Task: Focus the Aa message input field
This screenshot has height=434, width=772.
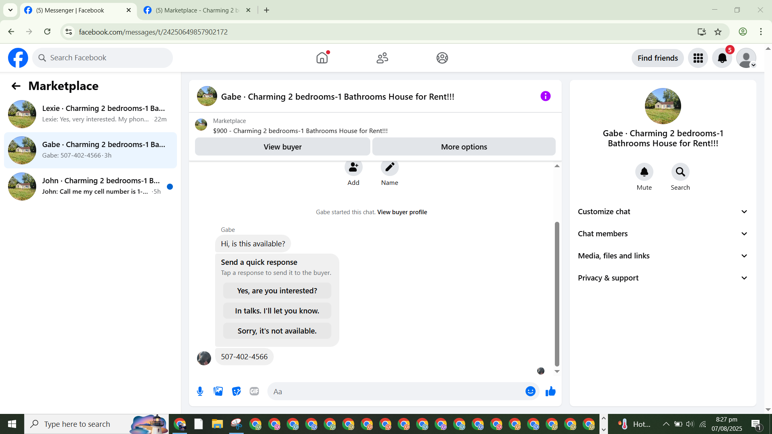Action: pyautogui.click(x=396, y=391)
